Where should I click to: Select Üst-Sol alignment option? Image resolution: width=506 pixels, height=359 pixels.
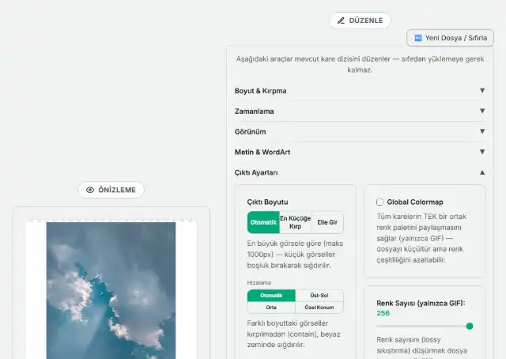319,296
